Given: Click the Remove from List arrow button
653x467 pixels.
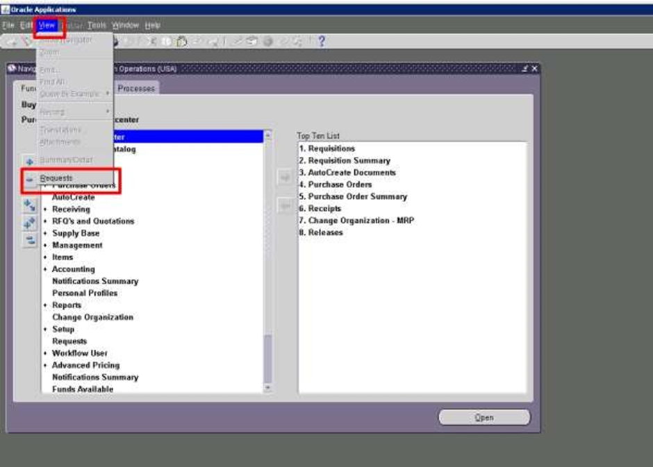Looking at the screenshot, I should click(x=286, y=205).
